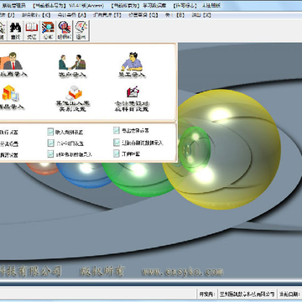Image resolution: width=302 pixels, height=302 pixels.
Task: Open the menu with hotkey (B)
Action: coord(174,15)
